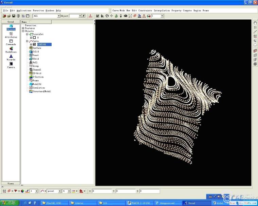Click the camera snapshot toolbar icon
This screenshot has height=206, width=258.
coord(125,16)
